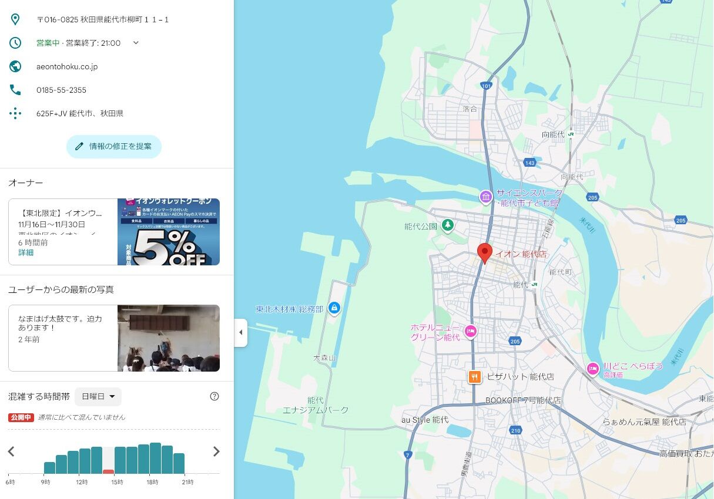This screenshot has width=714, height=499.
Task: Click オーナー section heading
Action: point(26,183)
